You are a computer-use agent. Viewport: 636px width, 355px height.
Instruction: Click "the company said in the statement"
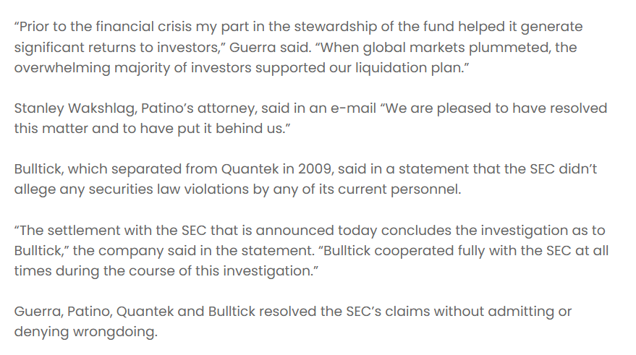[193, 250]
